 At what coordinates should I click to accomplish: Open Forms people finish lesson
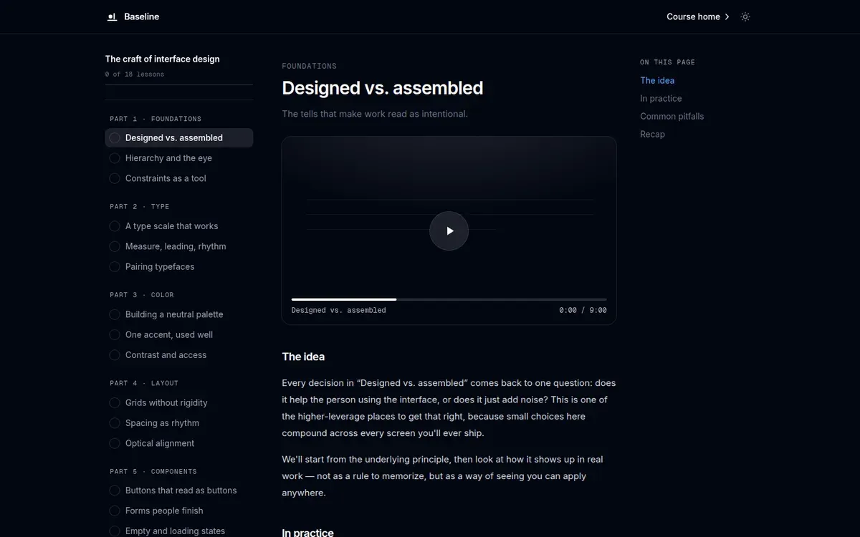point(179,511)
